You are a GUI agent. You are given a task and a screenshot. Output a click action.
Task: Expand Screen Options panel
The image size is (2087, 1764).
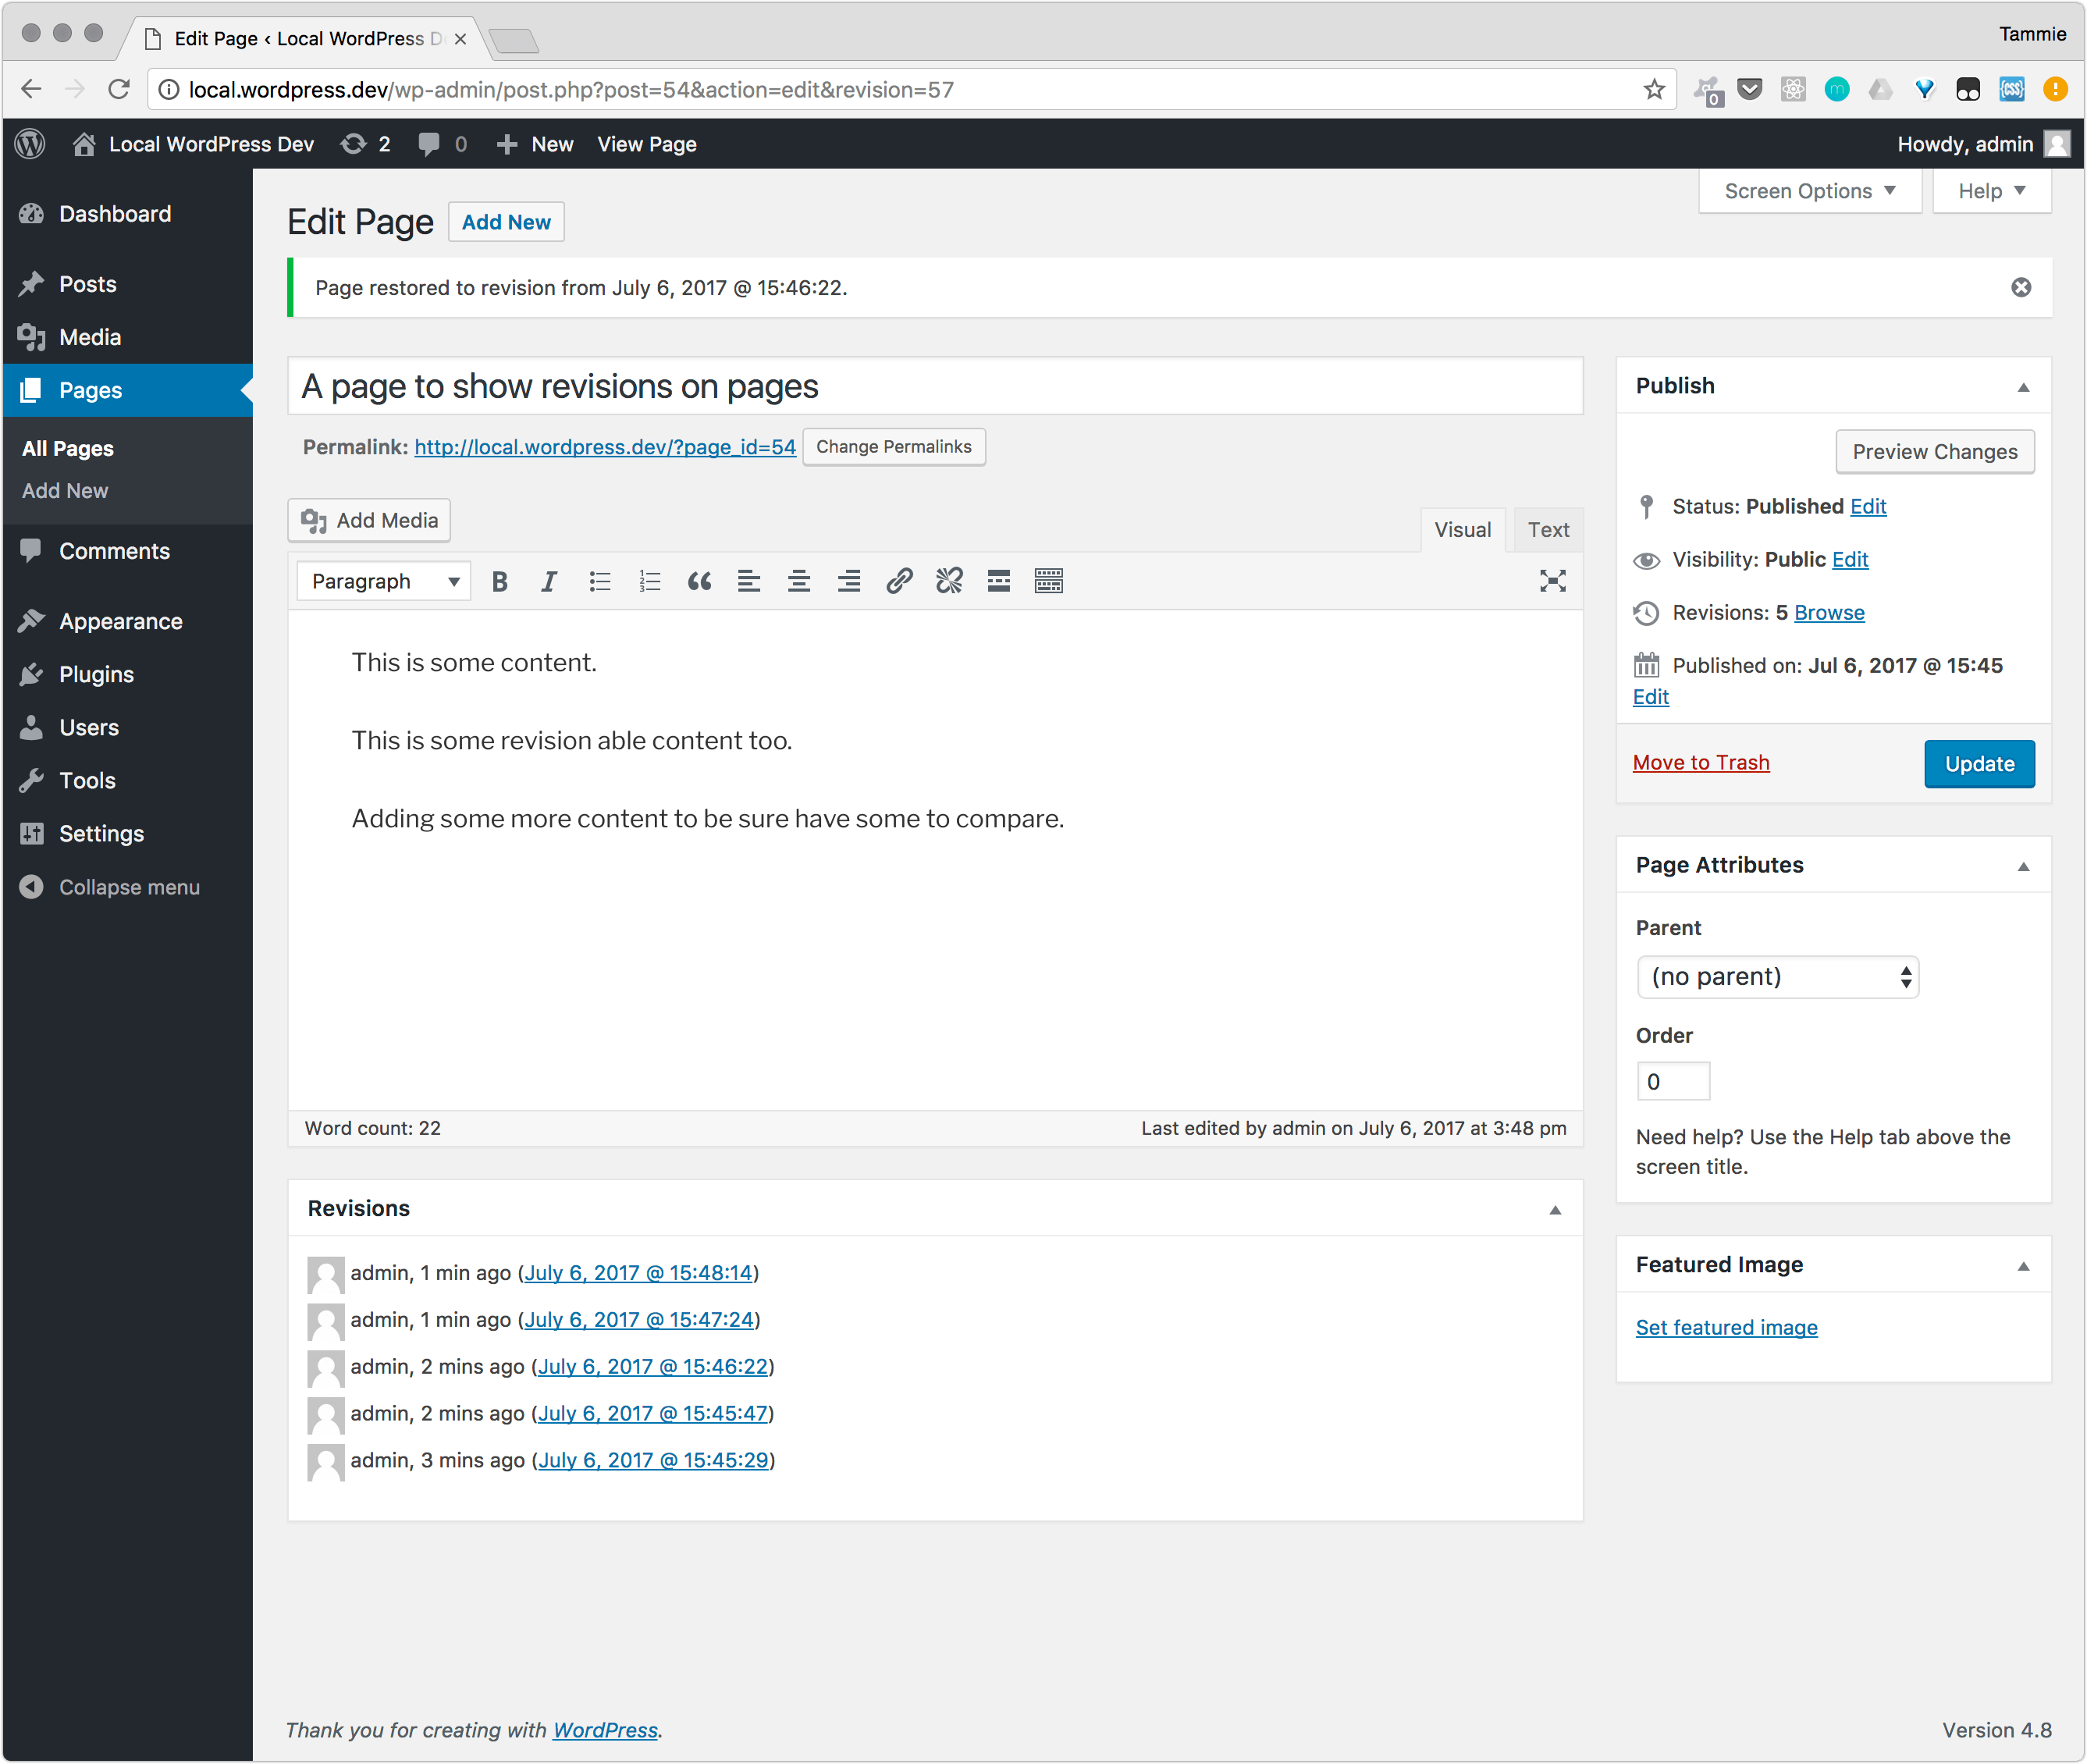pos(1809,191)
